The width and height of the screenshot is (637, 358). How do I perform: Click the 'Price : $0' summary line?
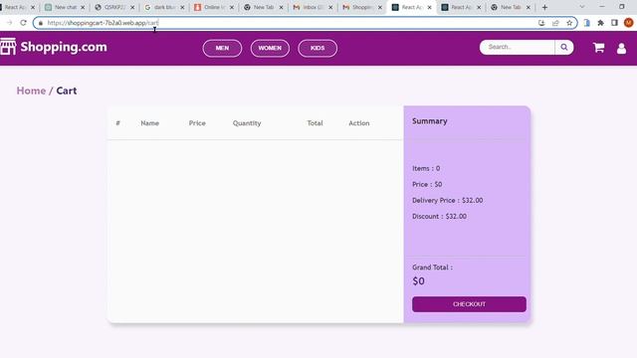[x=427, y=184]
